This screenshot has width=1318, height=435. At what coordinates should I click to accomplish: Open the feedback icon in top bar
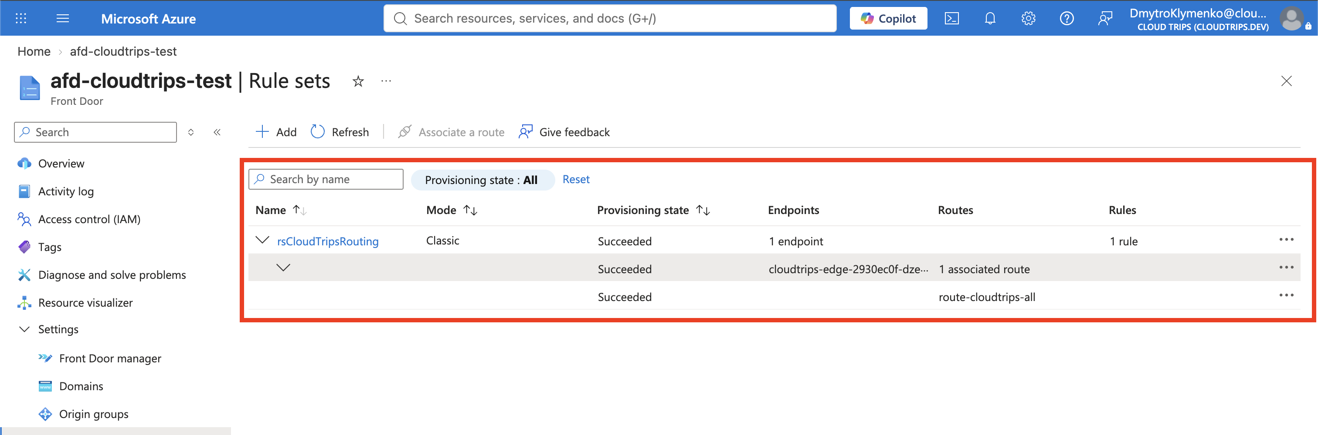pos(1104,18)
